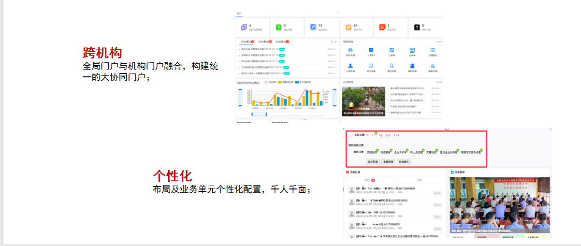Image resolution: width=581 pixels, height=246 pixels.
Task: Click the carousel dots on the news photo
Action: 364,109
